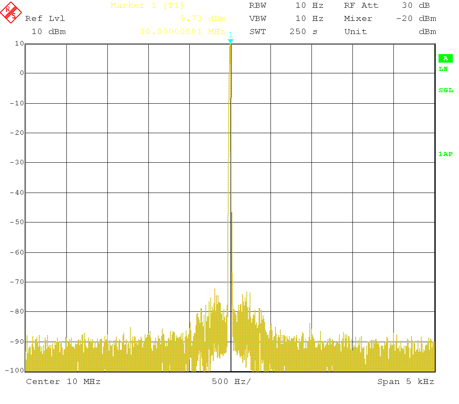Click the -50 y-axis tick label
The image size is (459, 404).
coord(17,222)
